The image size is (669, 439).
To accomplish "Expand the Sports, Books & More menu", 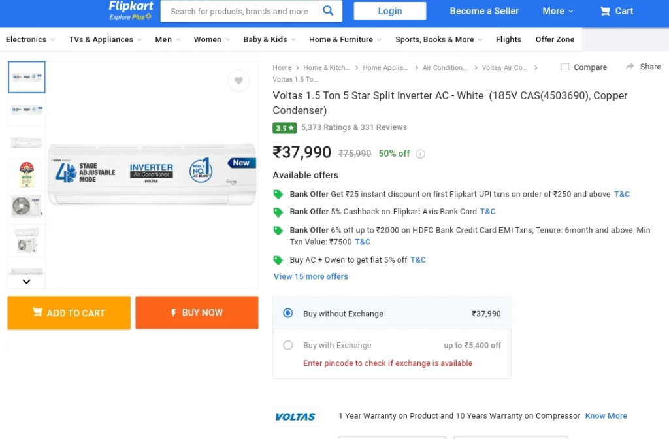I will (x=439, y=39).
